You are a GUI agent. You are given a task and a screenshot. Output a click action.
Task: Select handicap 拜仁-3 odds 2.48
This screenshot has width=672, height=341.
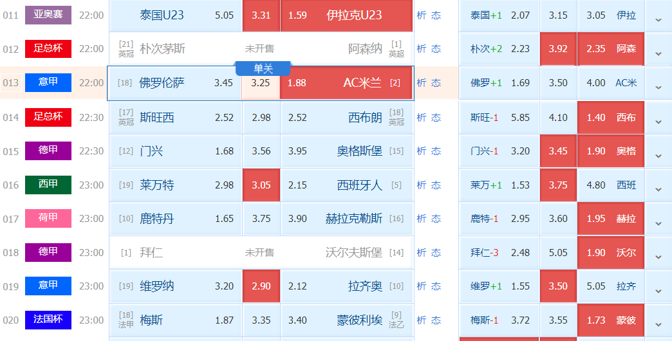499,253
